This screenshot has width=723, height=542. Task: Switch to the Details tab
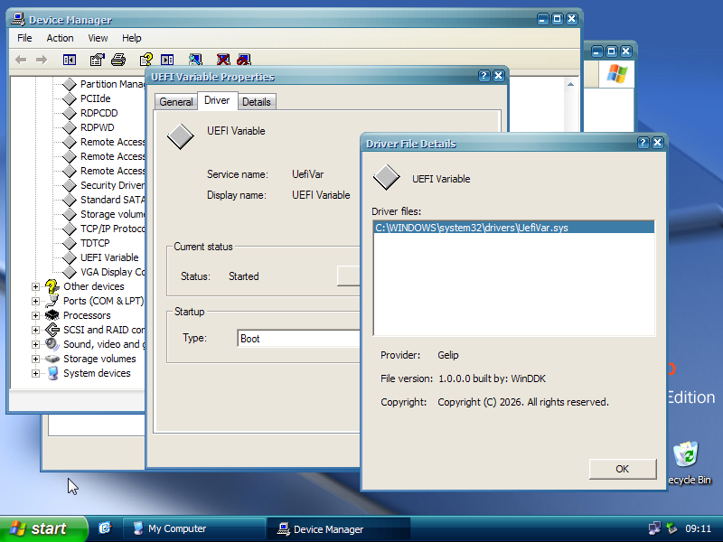pos(257,102)
